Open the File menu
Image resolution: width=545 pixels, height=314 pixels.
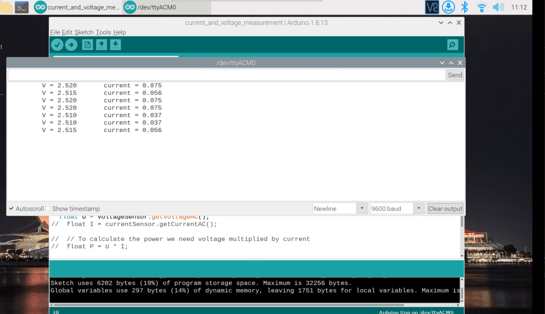[x=55, y=32]
